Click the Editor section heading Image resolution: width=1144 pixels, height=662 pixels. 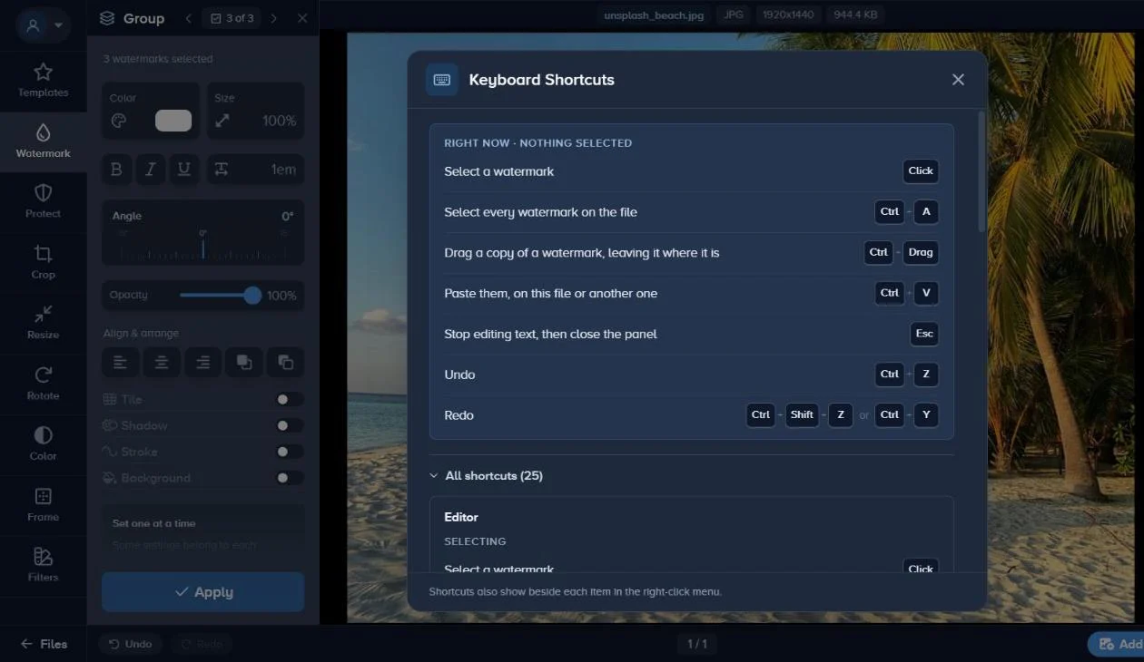(461, 517)
